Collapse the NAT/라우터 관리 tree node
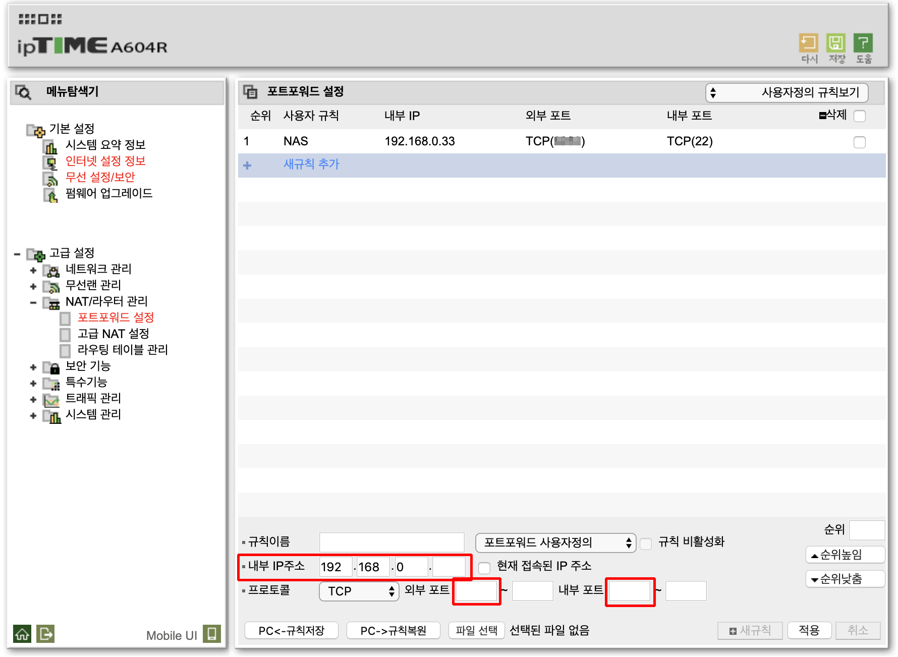Image resolution: width=898 pixels, height=657 pixels. pos(33,303)
